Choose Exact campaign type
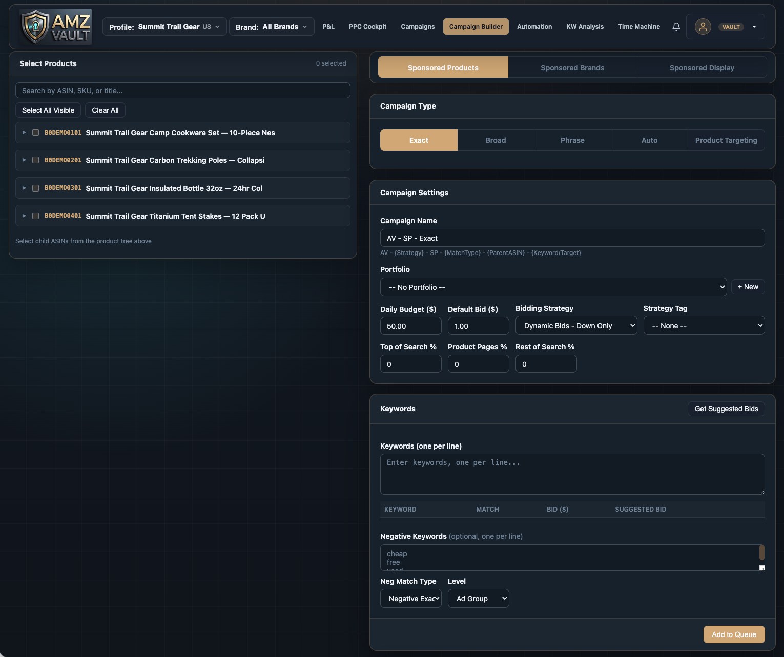Viewport: 784px width, 657px height. coord(419,140)
